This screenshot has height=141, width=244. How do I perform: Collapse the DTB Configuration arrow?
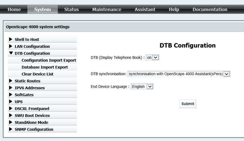pyautogui.click(x=11, y=53)
